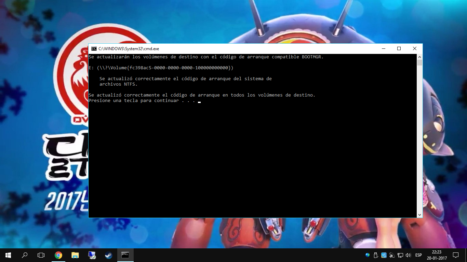Open Steam from the taskbar
Image resolution: width=467 pixels, height=262 pixels.
(x=108, y=255)
